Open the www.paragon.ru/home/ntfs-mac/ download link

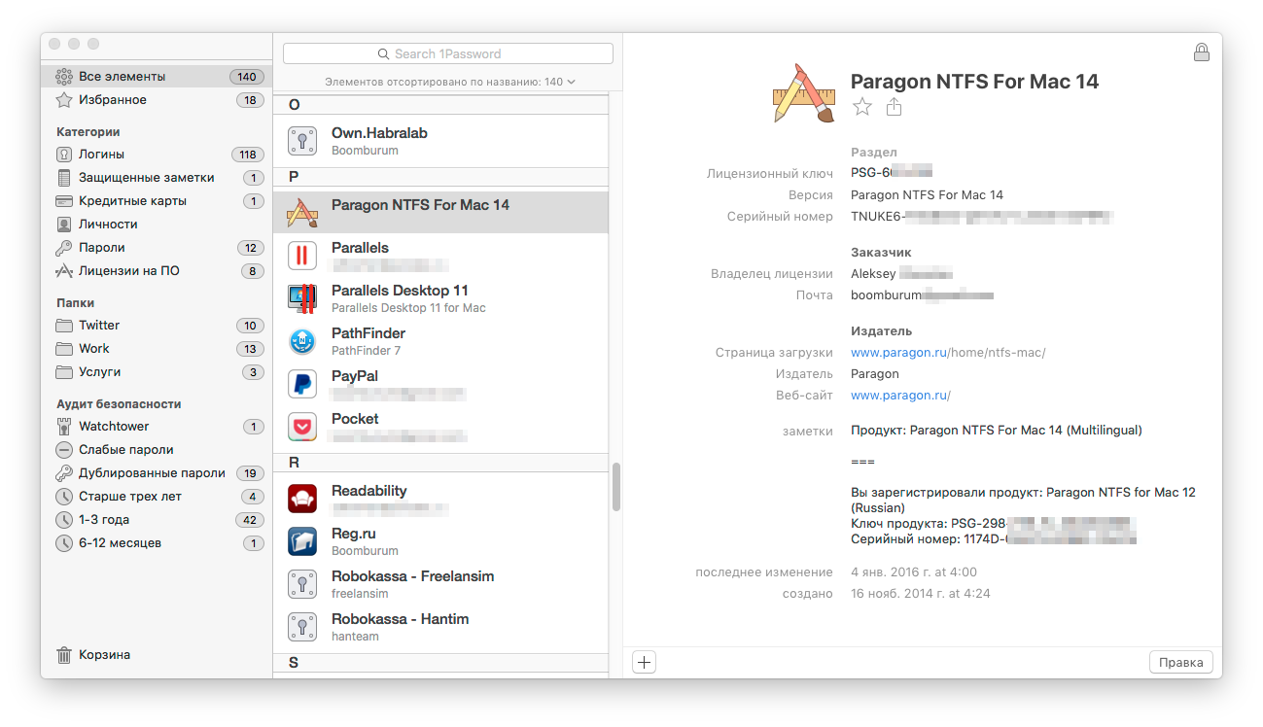(x=948, y=353)
